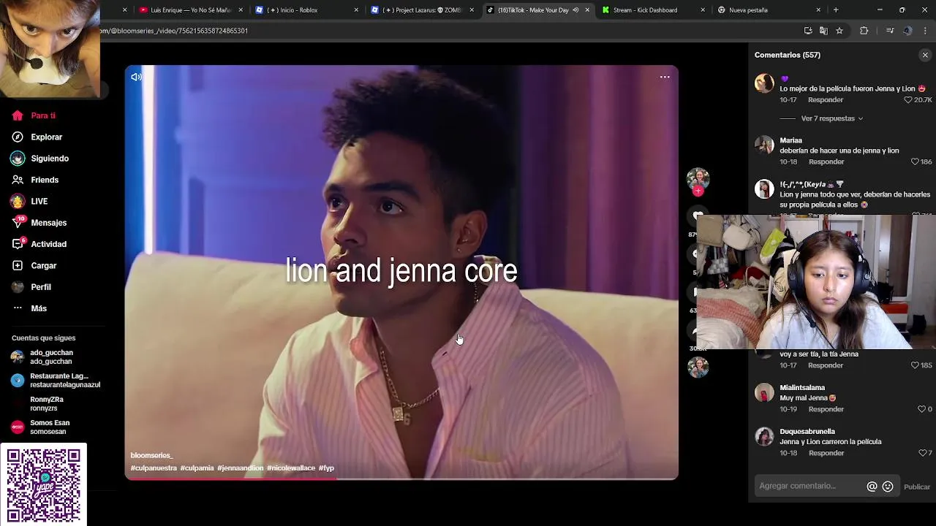Open the #nicolewallace hashtag

(291, 468)
